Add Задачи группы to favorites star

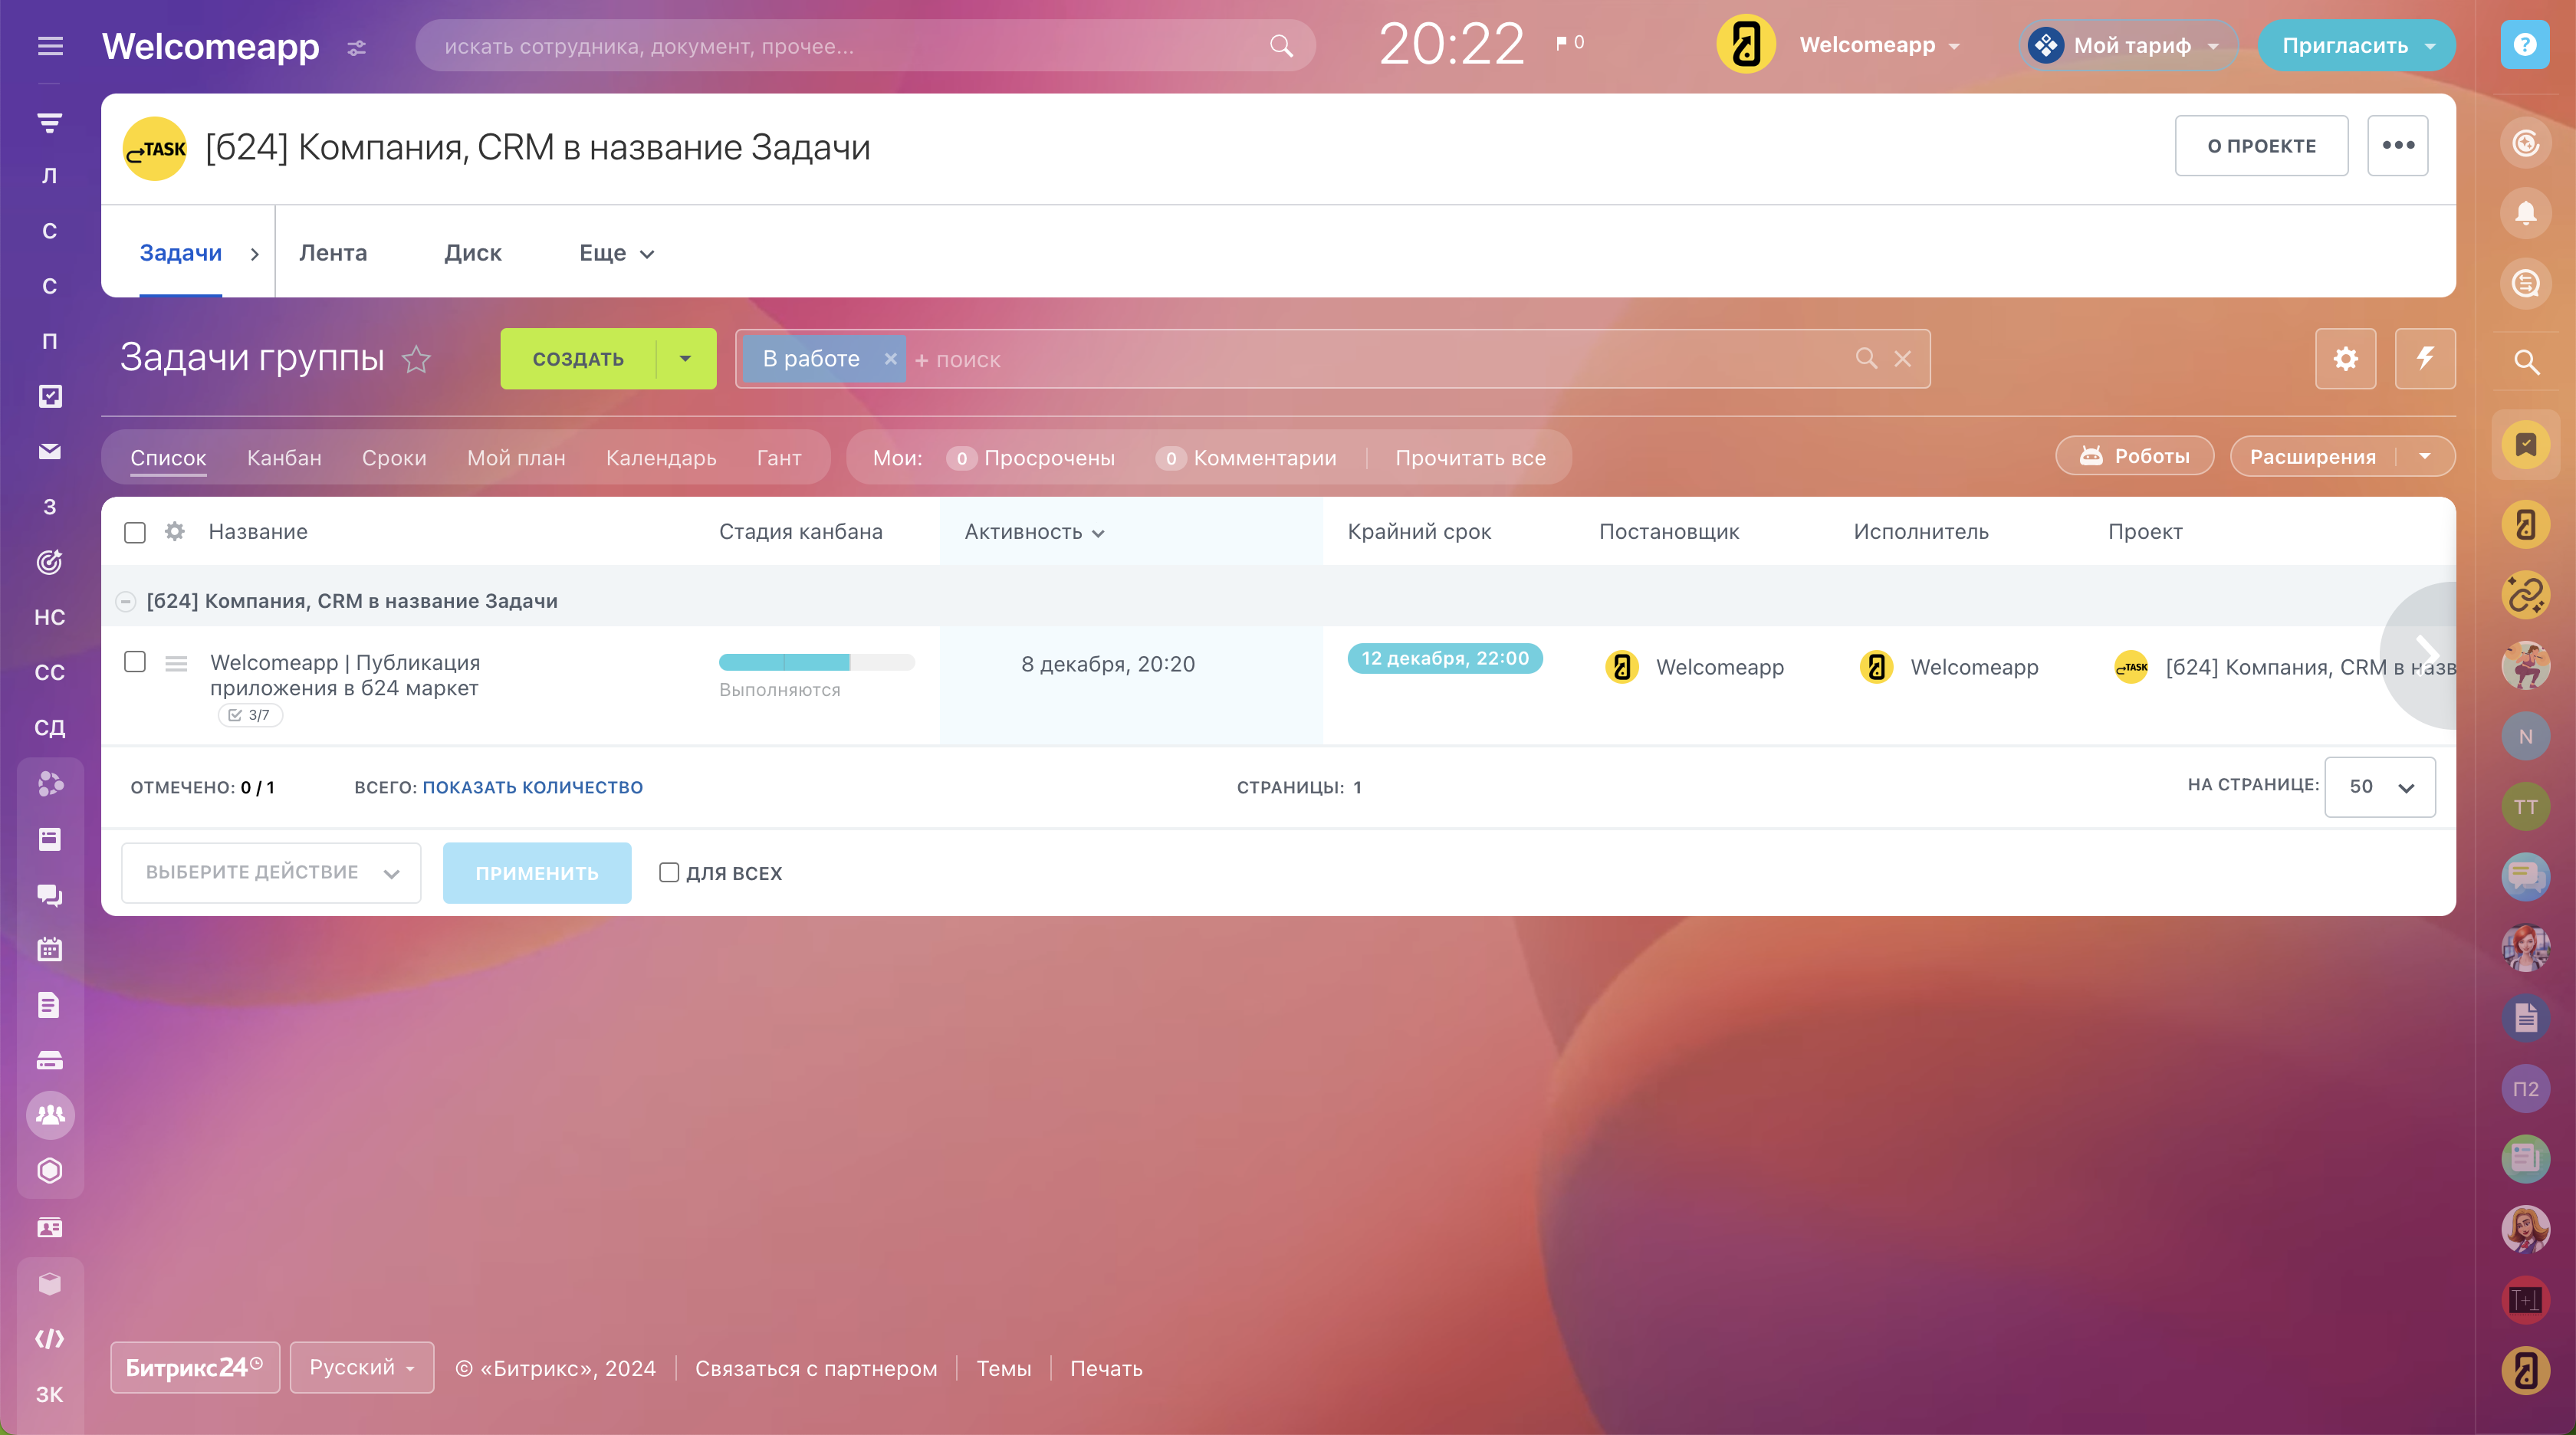(416, 358)
